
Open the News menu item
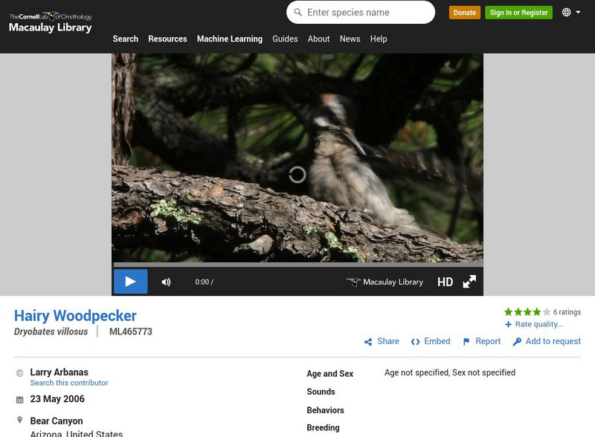350,39
